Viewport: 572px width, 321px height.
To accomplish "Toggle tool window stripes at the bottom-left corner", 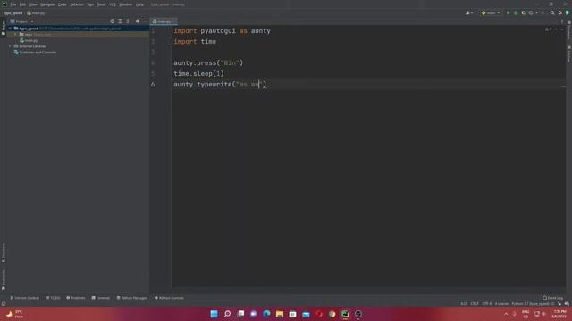I will tap(4, 303).
